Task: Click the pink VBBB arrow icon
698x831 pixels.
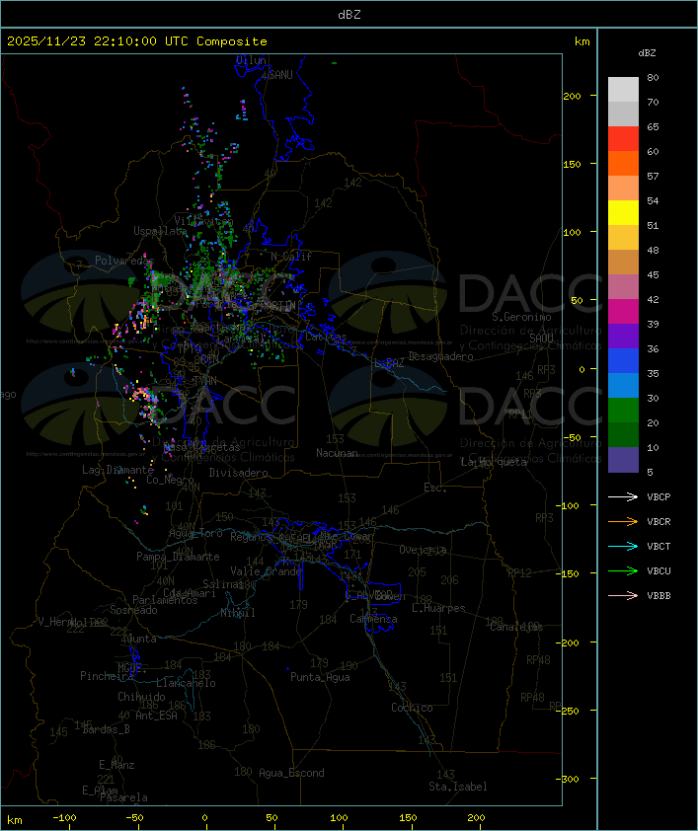Action: tap(623, 595)
